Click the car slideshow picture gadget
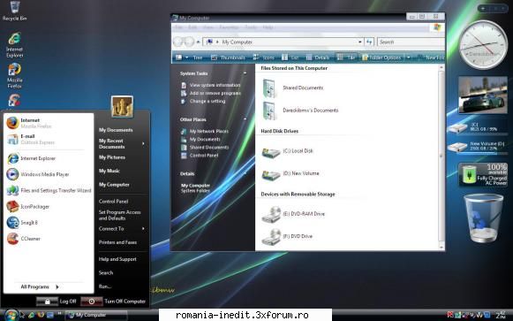This screenshot has height=321, width=513. (483, 95)
